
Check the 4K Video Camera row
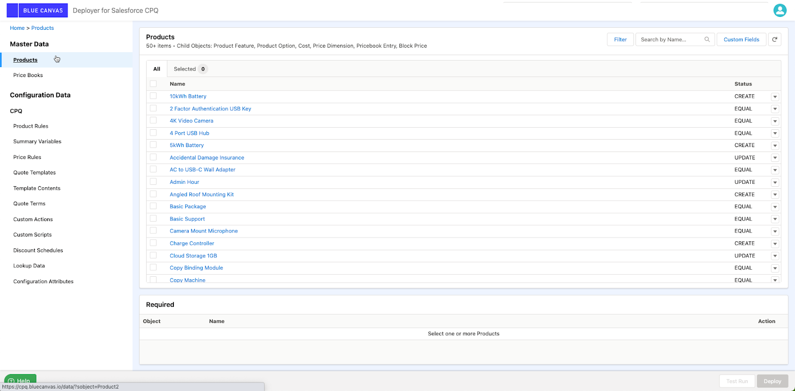click(153, 120)
